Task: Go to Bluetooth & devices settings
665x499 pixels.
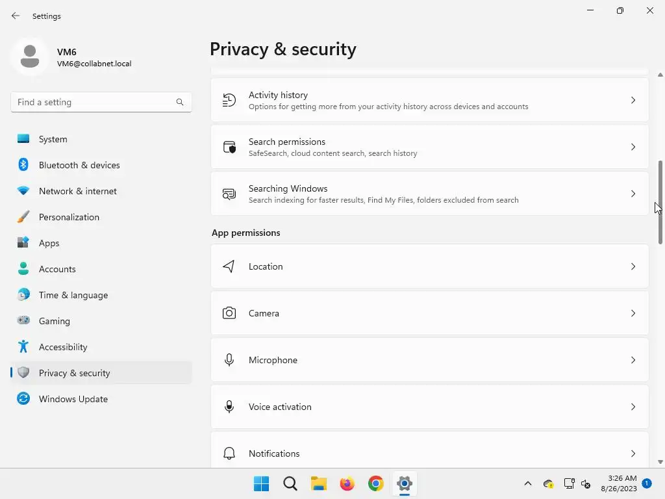Action: [79, 165]
